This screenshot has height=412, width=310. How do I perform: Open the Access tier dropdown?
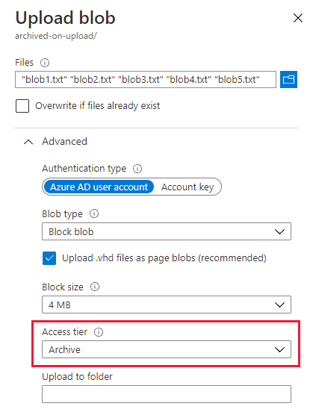tap(167, 349)
